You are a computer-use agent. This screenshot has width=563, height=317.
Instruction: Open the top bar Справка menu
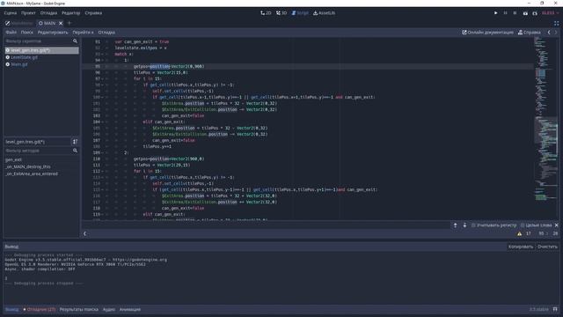point(93,13)
